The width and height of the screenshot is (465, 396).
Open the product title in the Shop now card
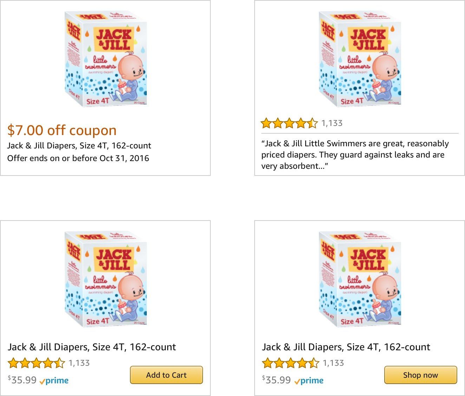tap(346, 347)
